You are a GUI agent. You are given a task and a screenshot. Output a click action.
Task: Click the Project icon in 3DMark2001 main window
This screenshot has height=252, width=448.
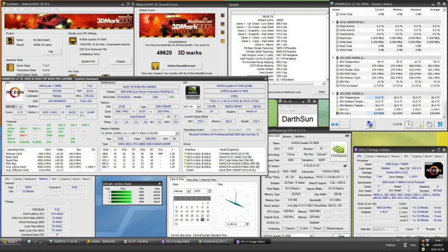pos(10,40)
